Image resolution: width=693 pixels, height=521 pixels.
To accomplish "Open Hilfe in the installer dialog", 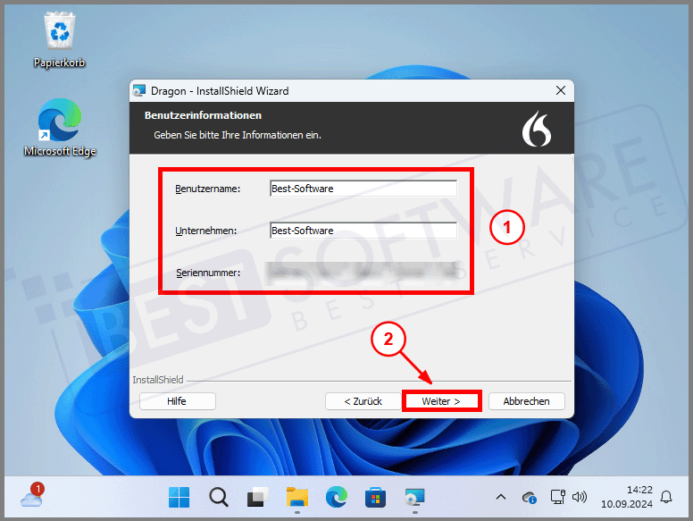I will point(177,401).
